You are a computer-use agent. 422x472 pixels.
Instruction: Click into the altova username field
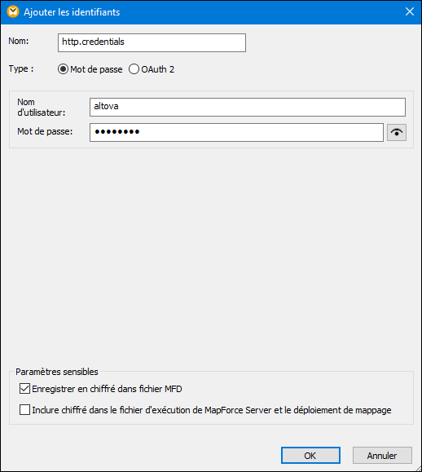248,107
